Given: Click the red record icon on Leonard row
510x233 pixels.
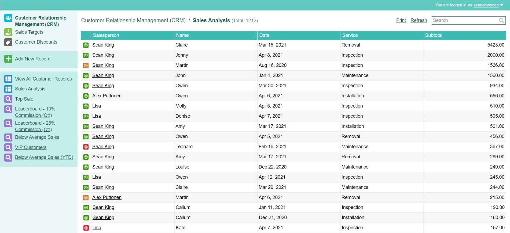Looking at the screenshot, I should pyautogui.click(x=86, y=147).
